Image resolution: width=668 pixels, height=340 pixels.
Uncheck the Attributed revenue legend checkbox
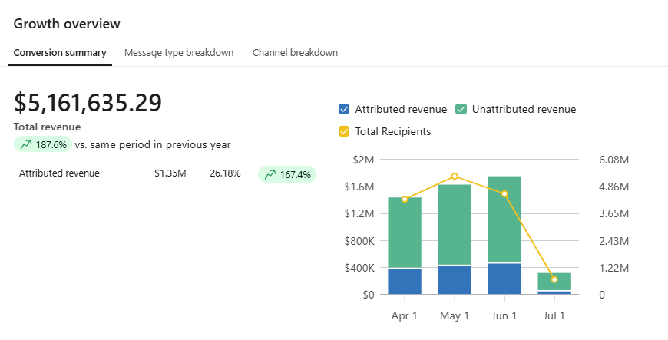[x=344, y=109]
